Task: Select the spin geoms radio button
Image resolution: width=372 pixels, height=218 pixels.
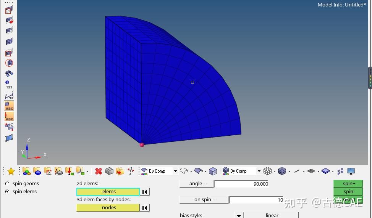Action: point(7,183)
